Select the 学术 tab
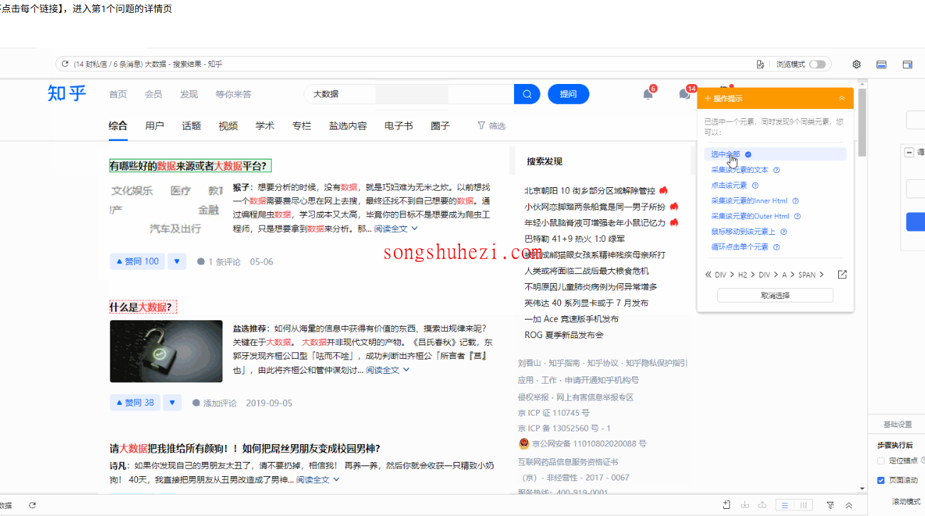 265,125
